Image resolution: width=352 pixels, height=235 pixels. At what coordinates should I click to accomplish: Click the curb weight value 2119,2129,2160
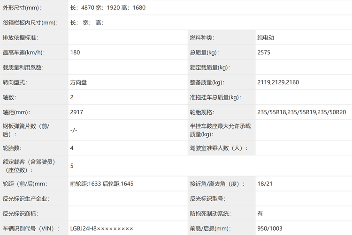pyautogui.click(x=278, y=82)
